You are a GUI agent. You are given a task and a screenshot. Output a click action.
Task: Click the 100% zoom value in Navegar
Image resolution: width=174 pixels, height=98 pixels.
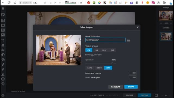[x=166, y=23]
